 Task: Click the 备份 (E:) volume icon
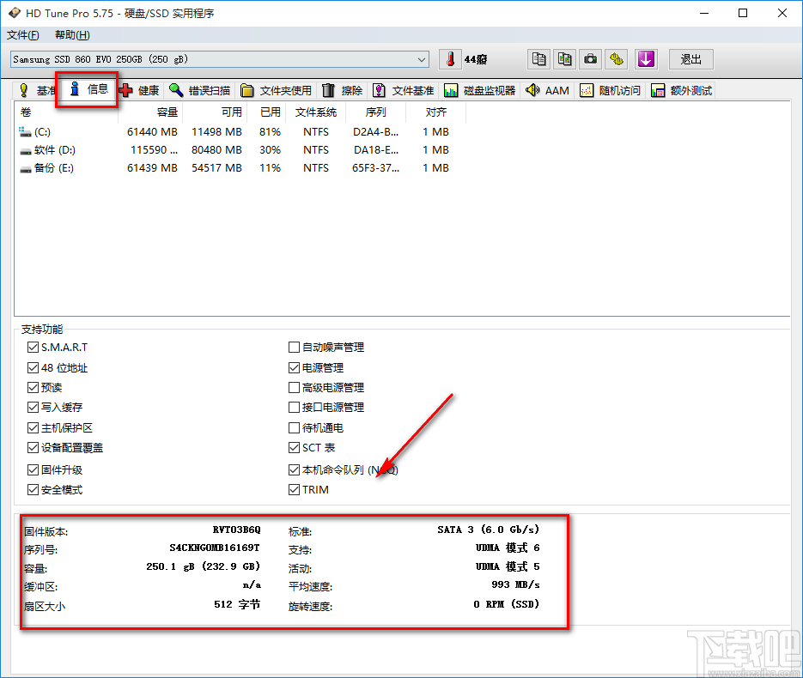pyautogui.click(x=25, y=169)
